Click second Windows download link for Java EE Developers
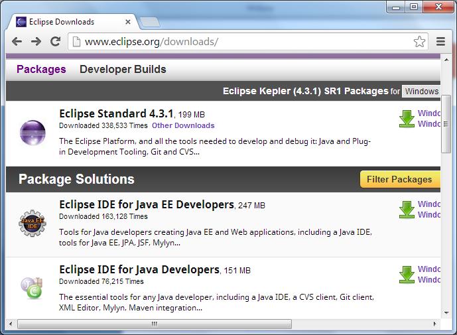Screen dimensions: 457x335 (428, 214)
